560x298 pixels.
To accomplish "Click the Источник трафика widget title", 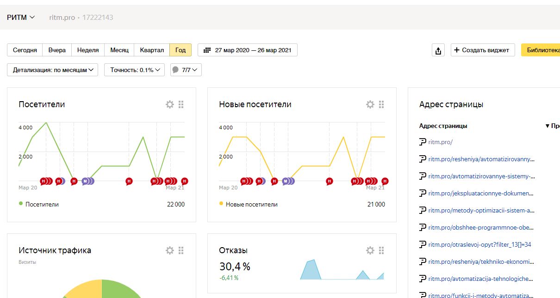I will pyautogui.click(x=55, y=250).
